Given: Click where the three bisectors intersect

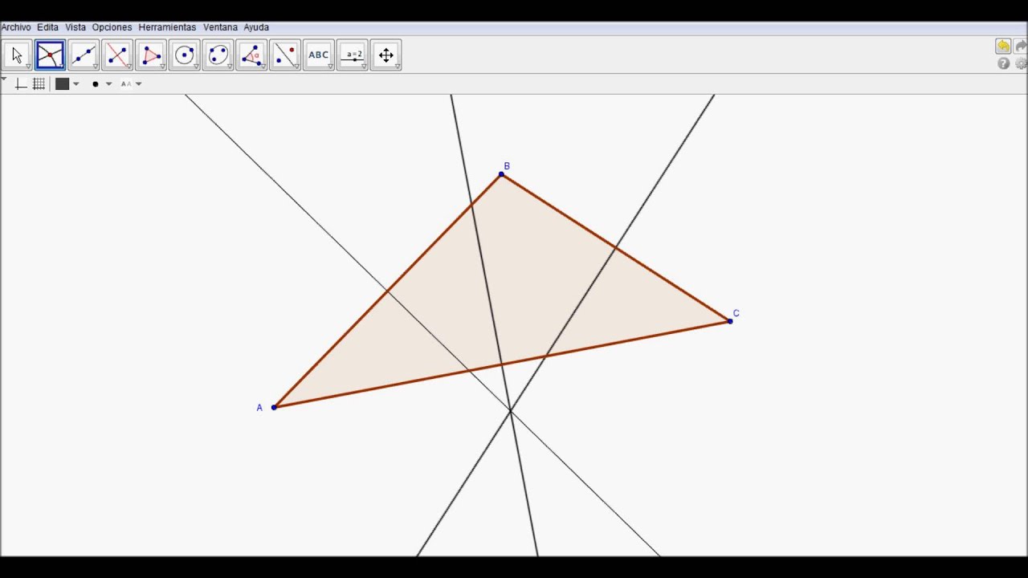Looking at the screenshot, I should [x=511, y=411].
